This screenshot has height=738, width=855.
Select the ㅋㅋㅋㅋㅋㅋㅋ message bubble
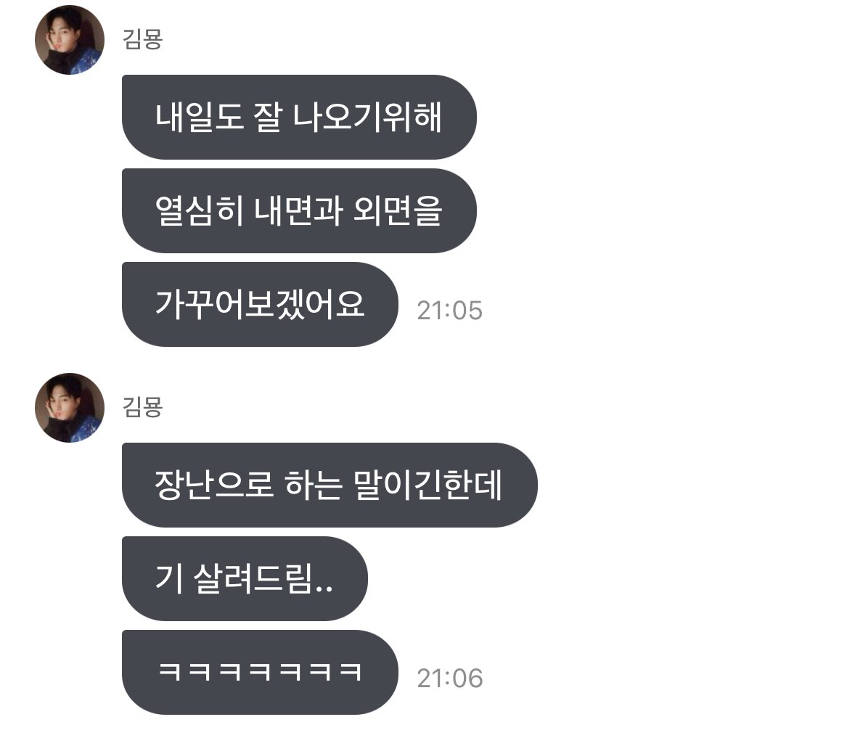260,672
